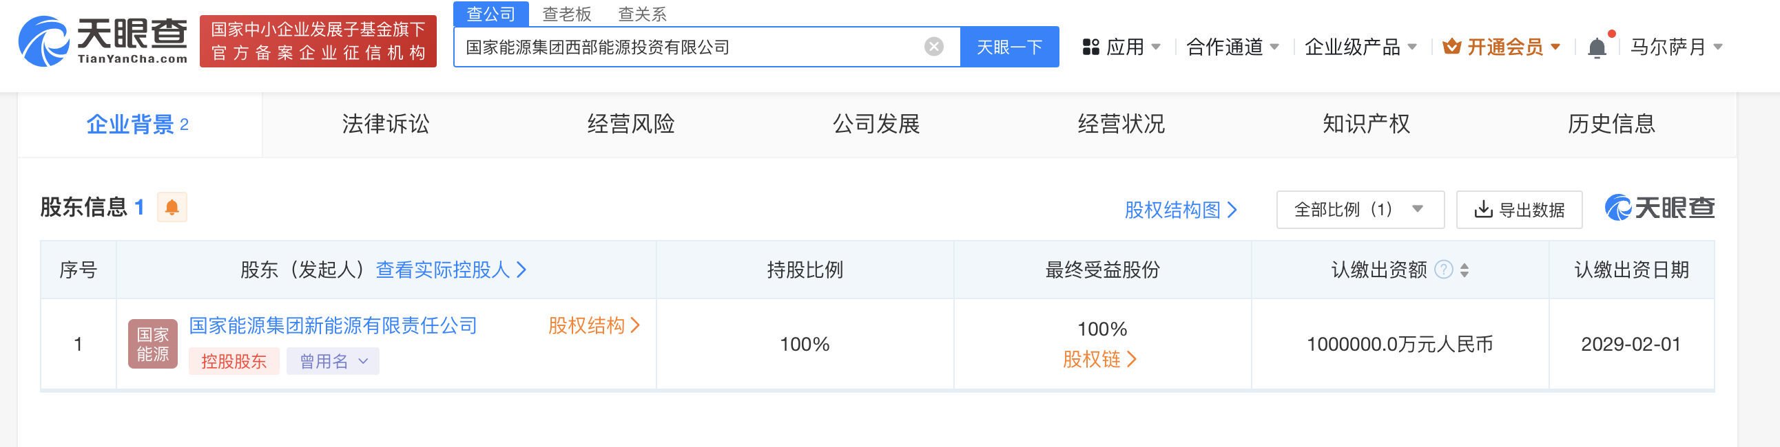Image resolution: width=1780 pixels, height=447 pixels.
Task: Open the notifications bell
Action: coord(1597,47)
